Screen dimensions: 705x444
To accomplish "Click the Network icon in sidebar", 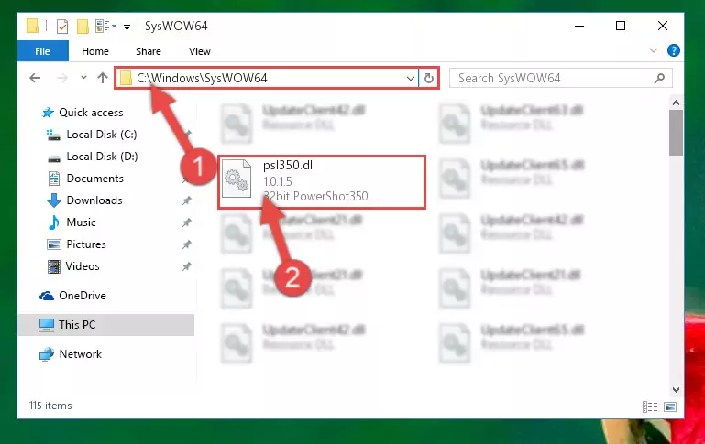I will point(47,354).
